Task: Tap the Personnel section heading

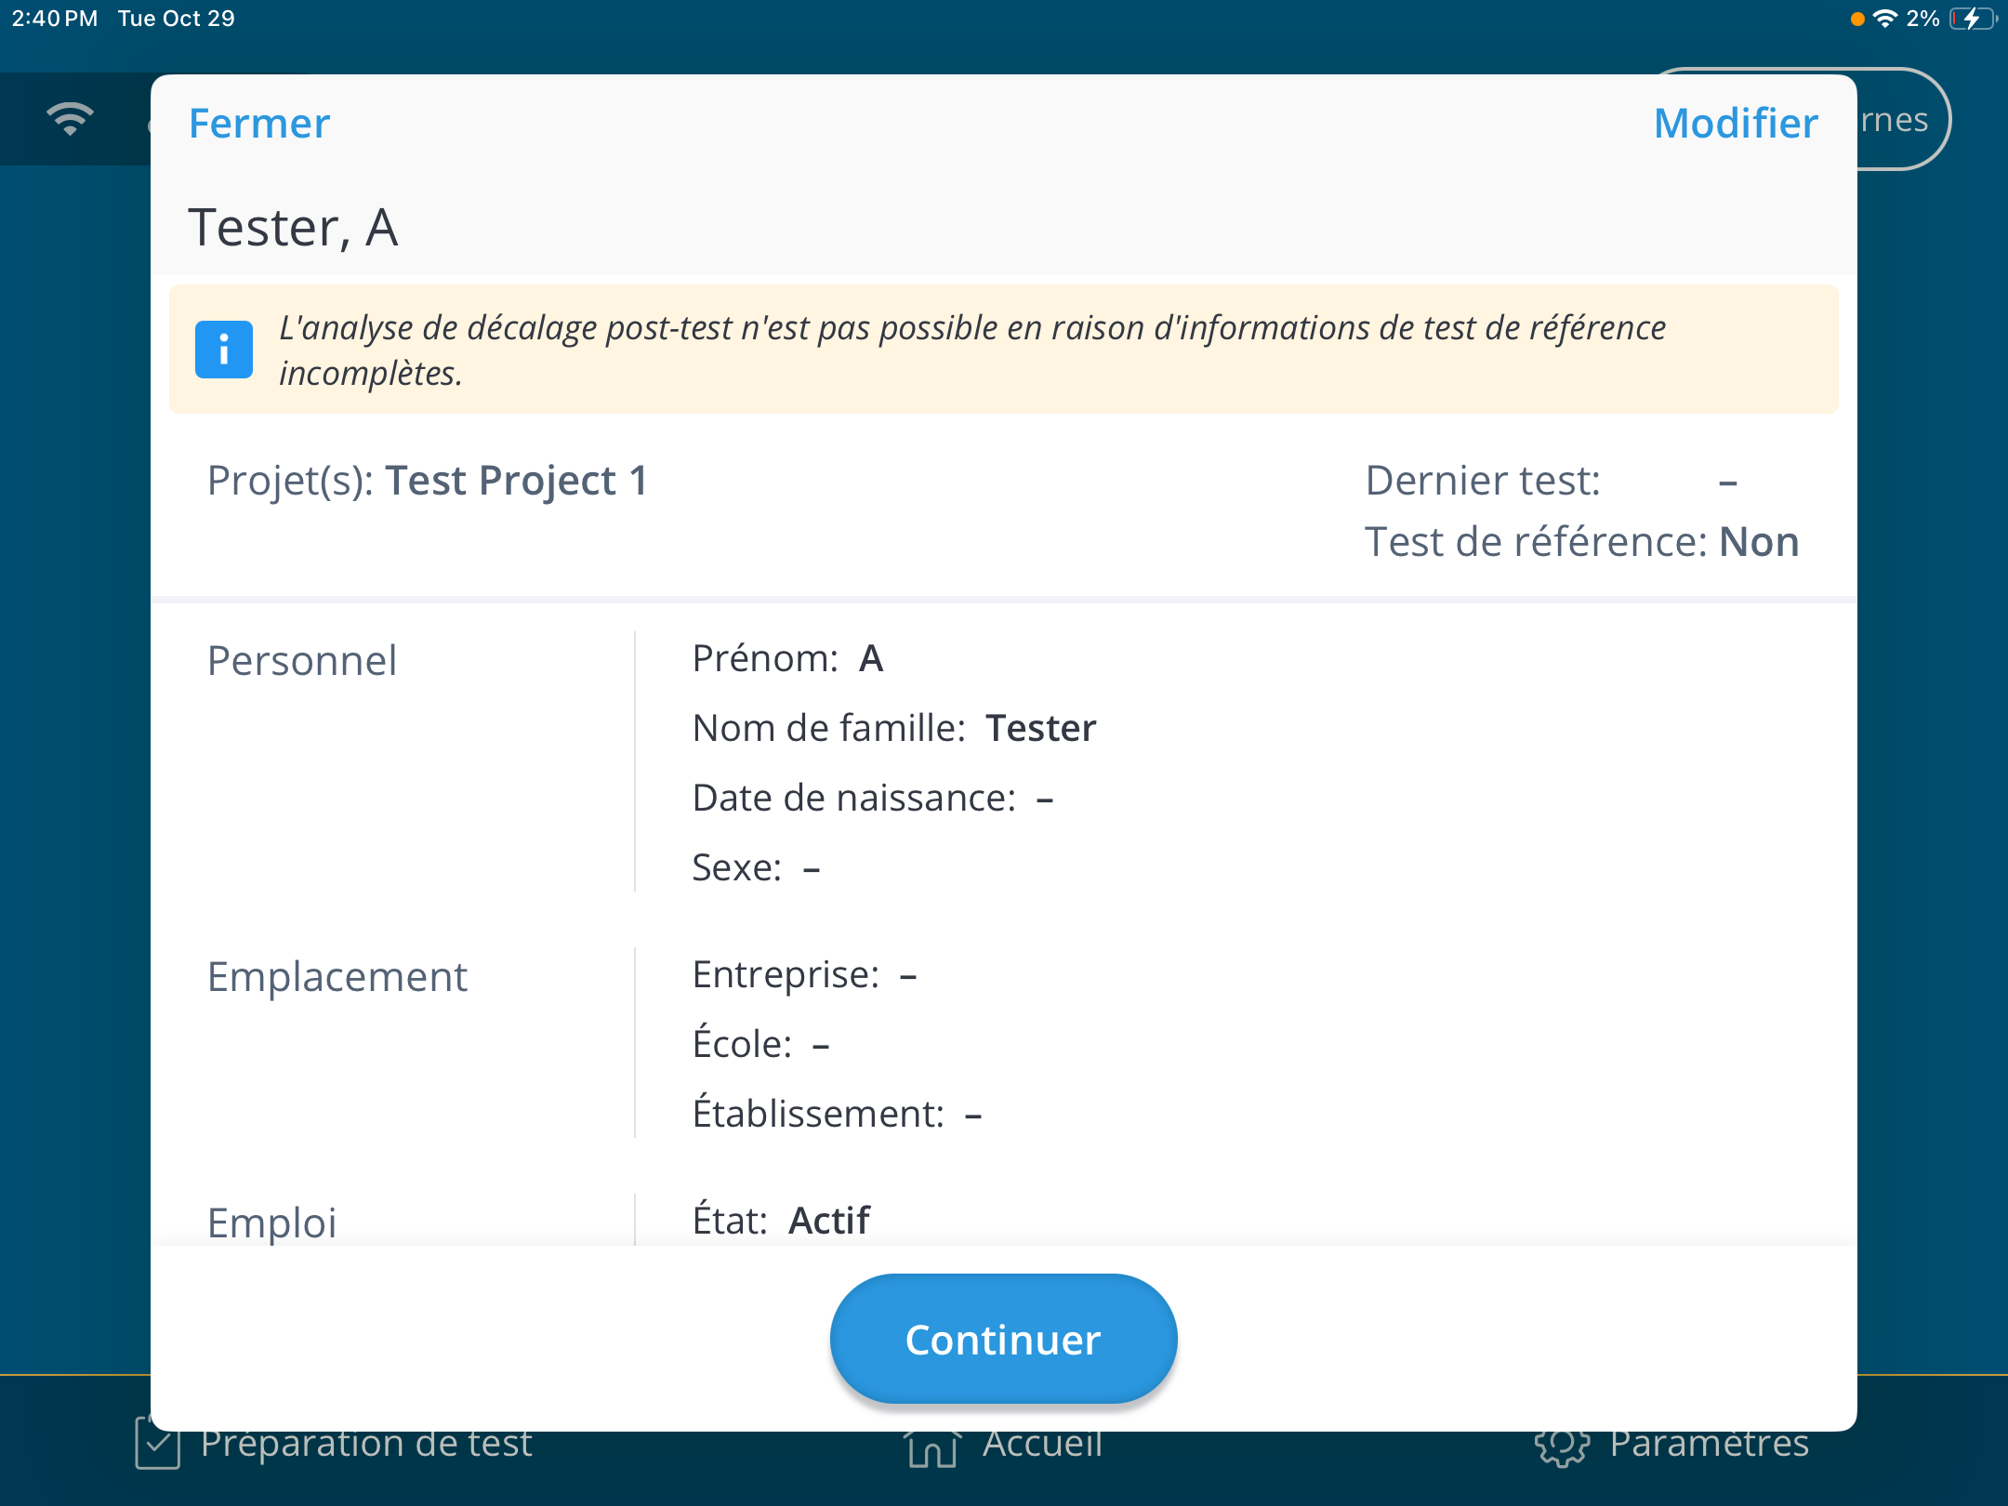Action: [x=302, y=661]
